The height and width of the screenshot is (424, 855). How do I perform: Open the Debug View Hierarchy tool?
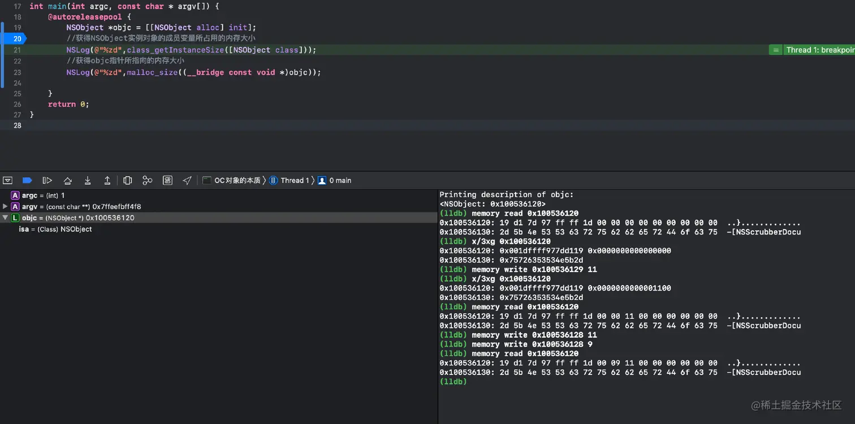click(x=128, y=181)
